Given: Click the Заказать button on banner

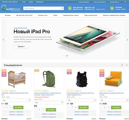Looking at the screenshot, I should (21, 47).
